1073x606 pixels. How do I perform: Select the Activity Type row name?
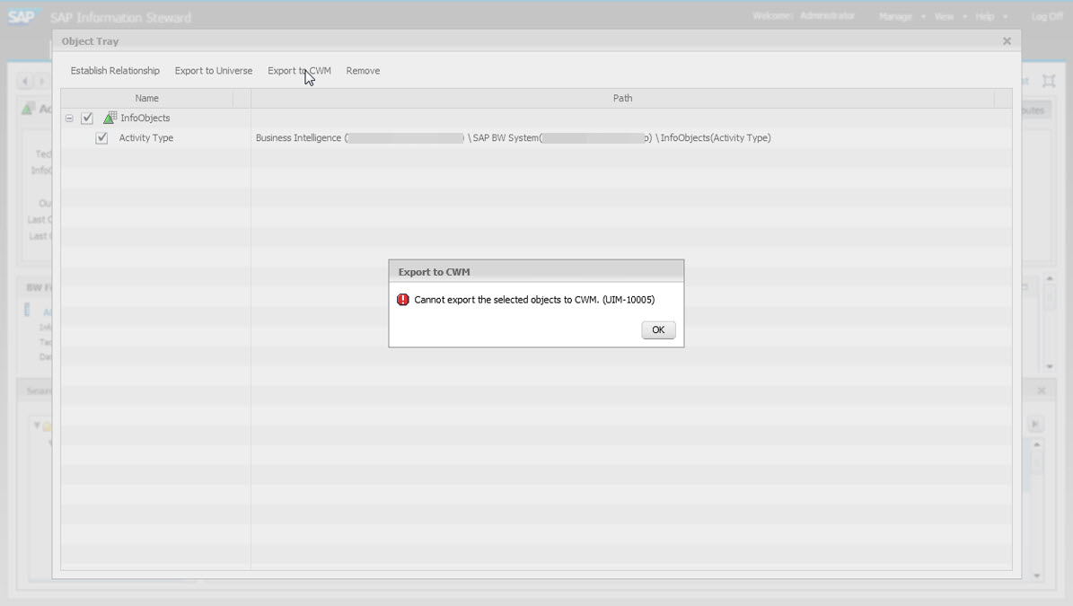[x=145, y=137]
